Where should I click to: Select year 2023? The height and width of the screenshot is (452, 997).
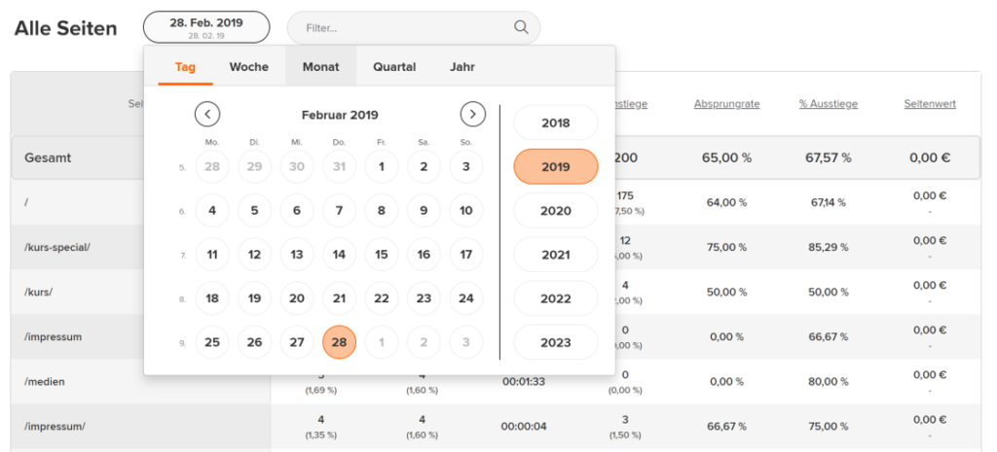(x=556, y=342)
